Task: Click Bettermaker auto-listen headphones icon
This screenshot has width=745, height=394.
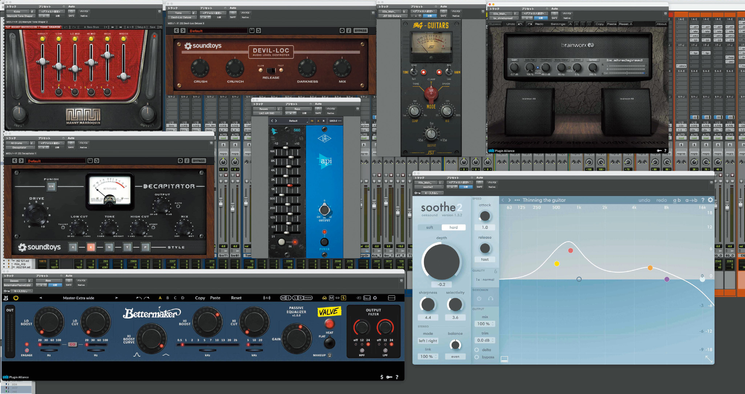Action: pyautogui.click(x=324, y=298)
